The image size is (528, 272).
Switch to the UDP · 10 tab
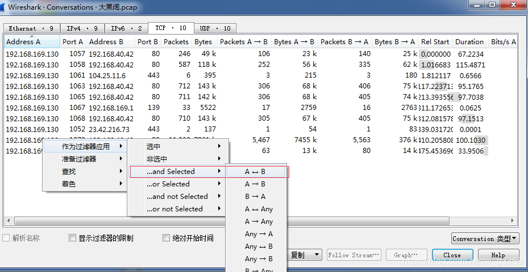point(215,28)
